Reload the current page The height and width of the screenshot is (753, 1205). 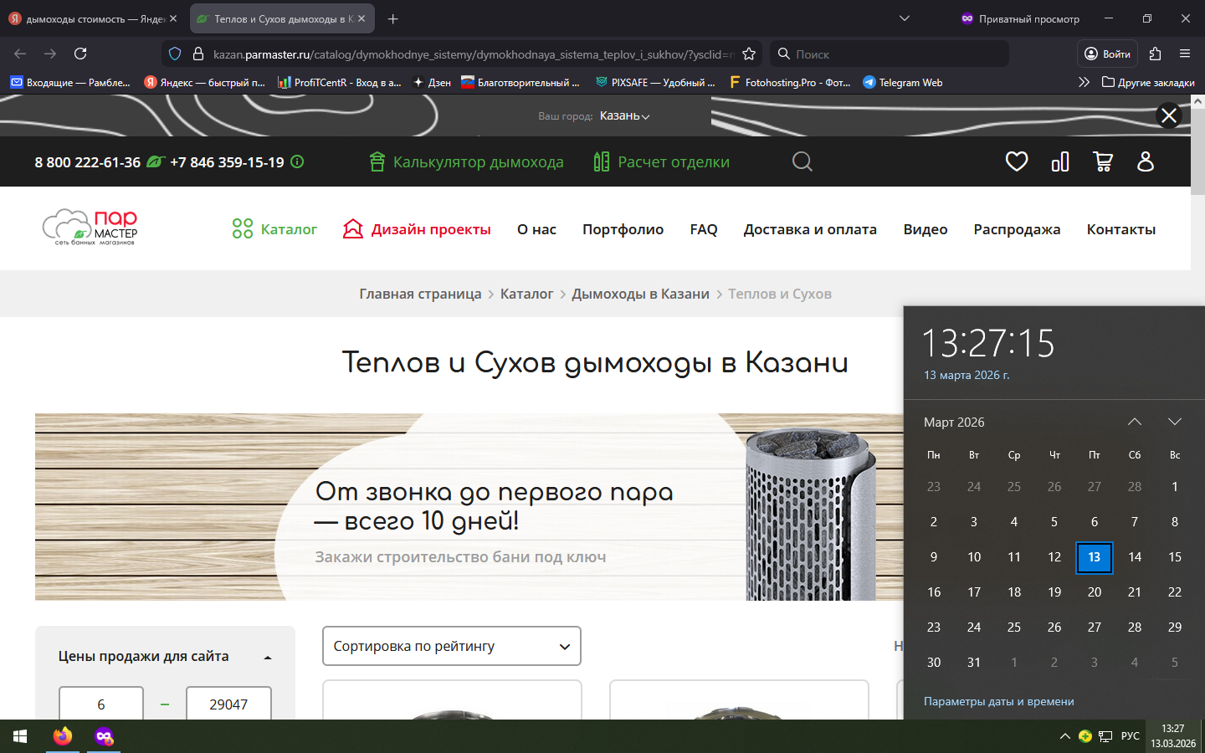80,54
